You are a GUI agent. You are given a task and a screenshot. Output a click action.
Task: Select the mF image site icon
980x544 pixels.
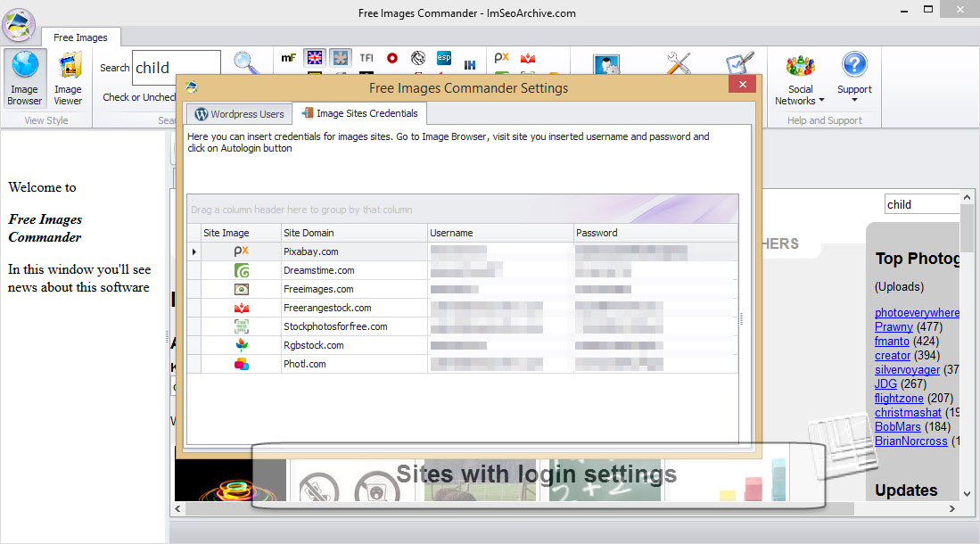[x=289, y=58]
